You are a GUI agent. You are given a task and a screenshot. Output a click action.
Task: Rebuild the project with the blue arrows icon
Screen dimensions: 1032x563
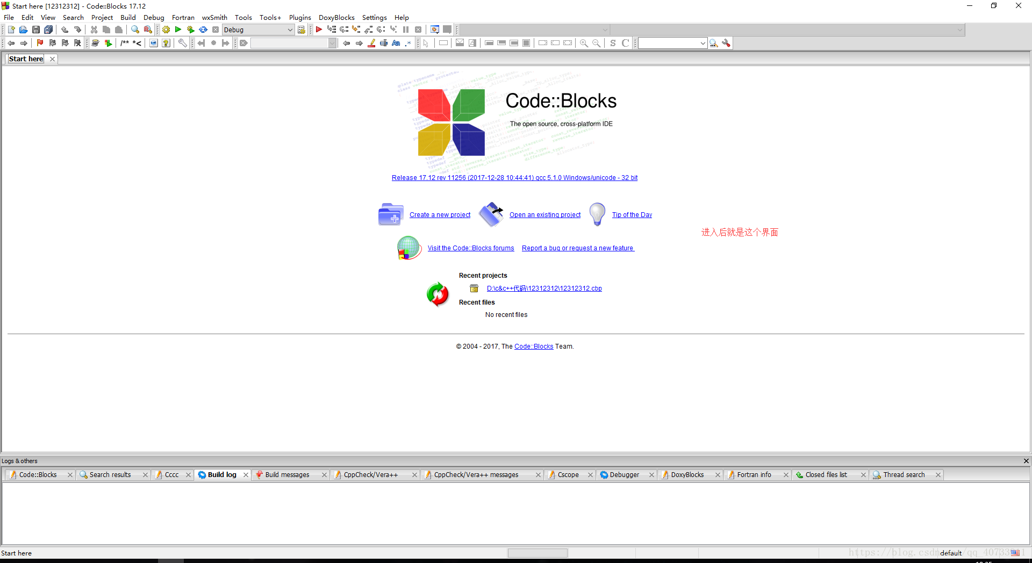point(203,30)
